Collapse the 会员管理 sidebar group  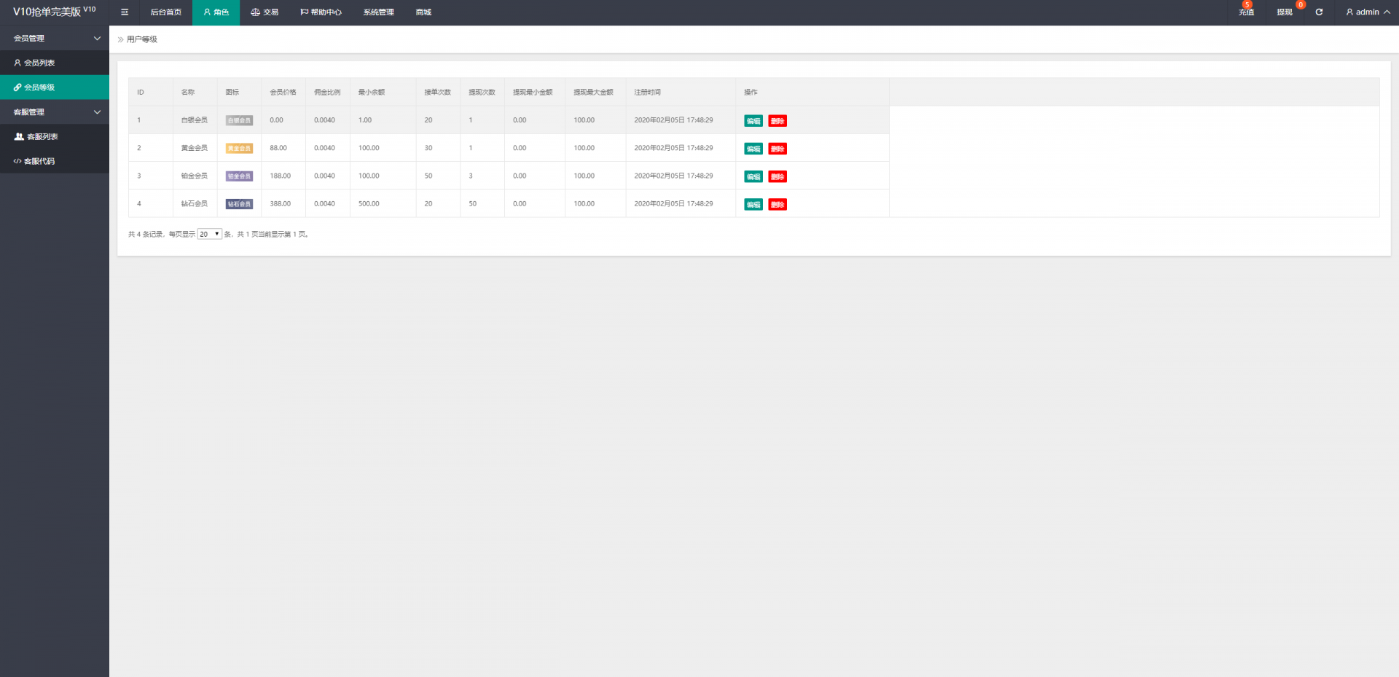pyautogui.click(x=55, y=38)
